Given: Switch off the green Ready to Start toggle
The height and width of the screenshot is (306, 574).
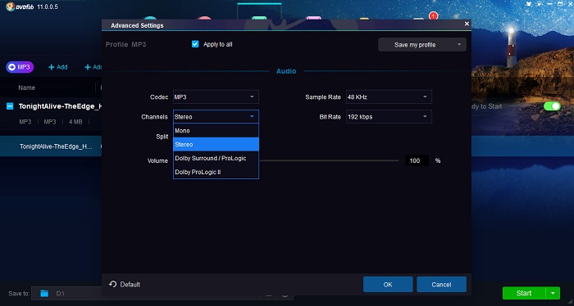Looking at the screenshot, I should 552,106.
